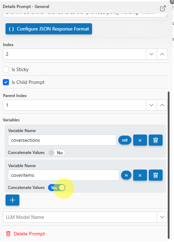Close the details panel
174x242 pixels.
click(x=172, y=1)
